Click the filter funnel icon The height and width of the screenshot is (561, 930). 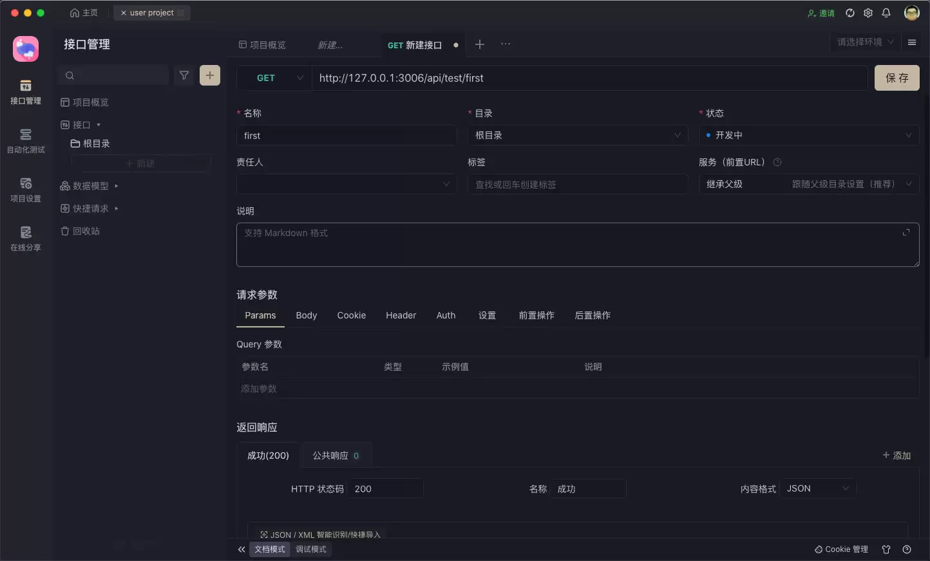[x=184, y=75]
